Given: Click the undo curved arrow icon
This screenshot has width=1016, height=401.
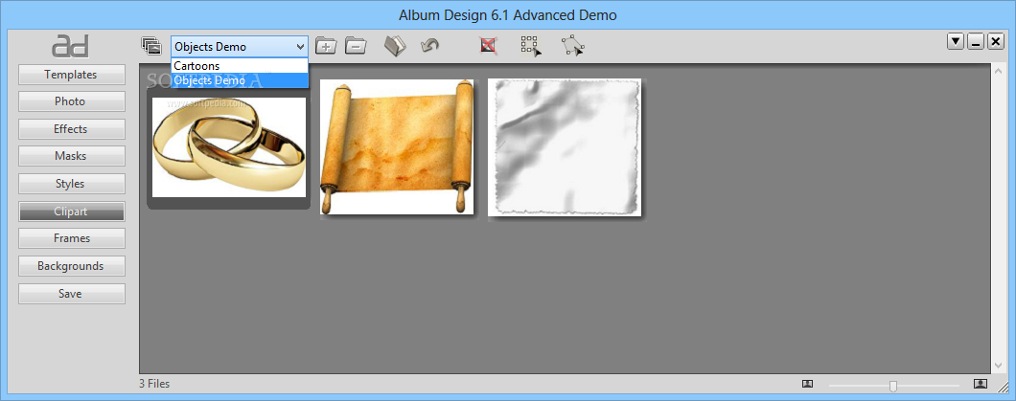Looking at the screenshot, I should coord(429,46).
